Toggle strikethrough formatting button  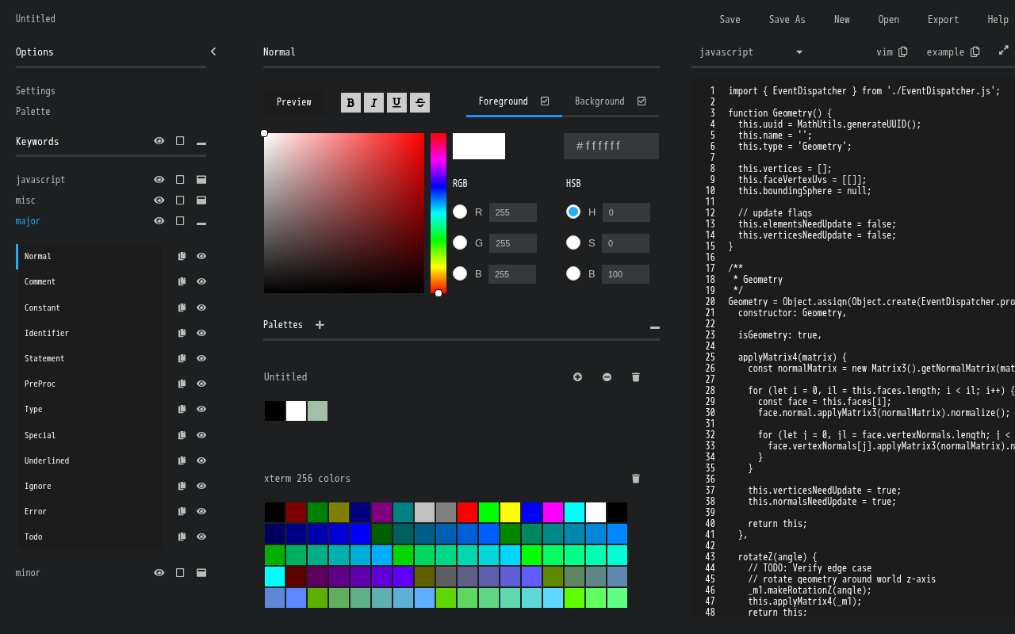pos(419,102)
